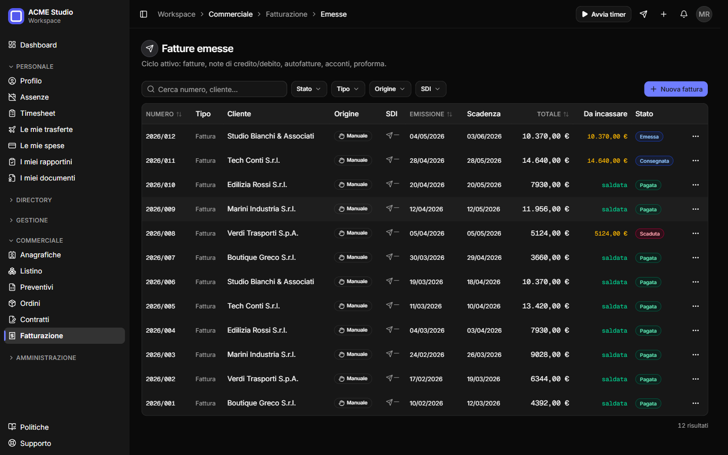Sort by EMISSIONE column
This screenshot has width=728, height=455.
pyautogui.click(x=431, y=114)
